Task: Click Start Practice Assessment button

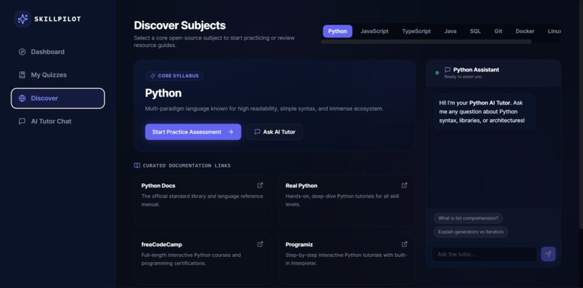Action: pyautogui.click(x=193, y=132)
